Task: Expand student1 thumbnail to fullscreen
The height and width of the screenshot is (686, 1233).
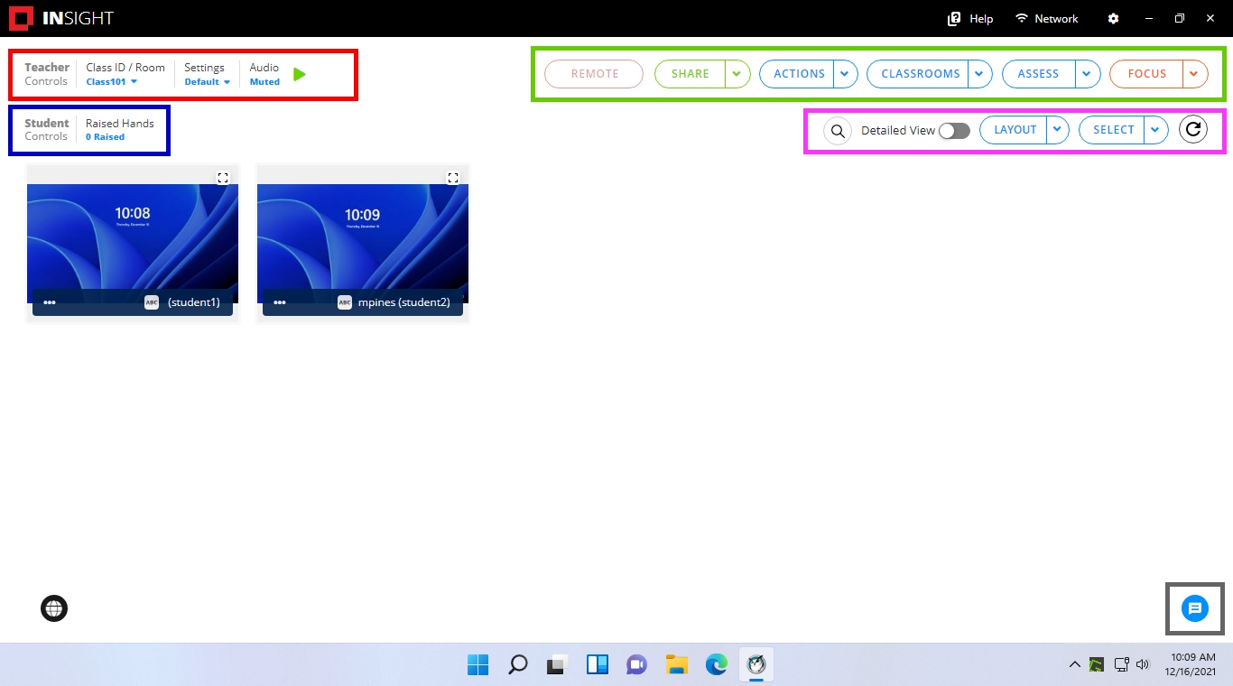Action: 223,178
